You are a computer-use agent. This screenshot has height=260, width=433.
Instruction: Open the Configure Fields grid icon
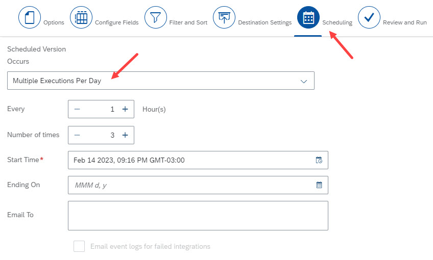(81, 17)
